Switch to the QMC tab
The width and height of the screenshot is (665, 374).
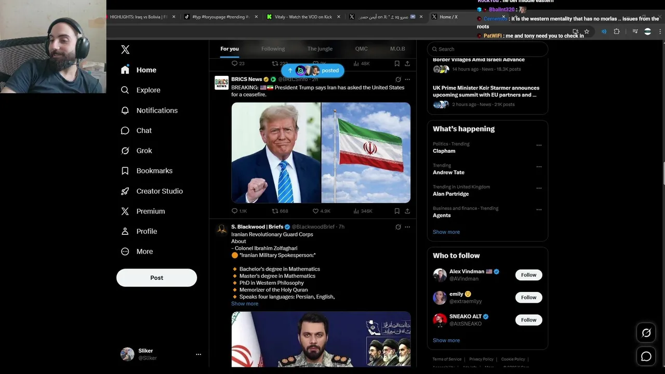(x=361, y=49)
